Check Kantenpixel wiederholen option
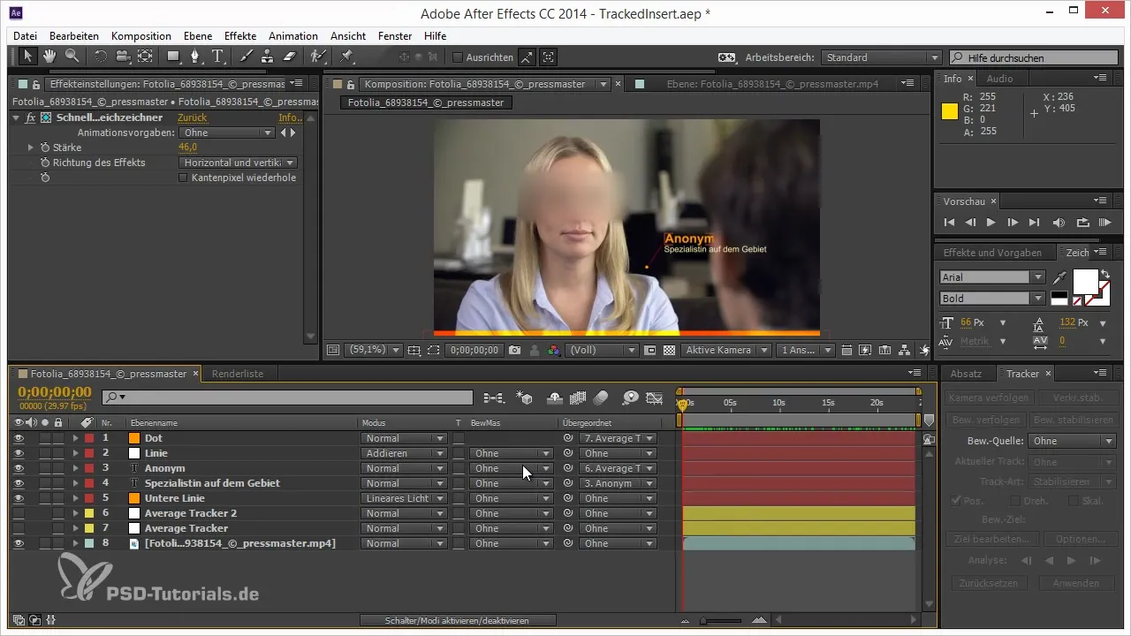The image size is (1131, 636). pyautogui.click(x=183, y=178)
